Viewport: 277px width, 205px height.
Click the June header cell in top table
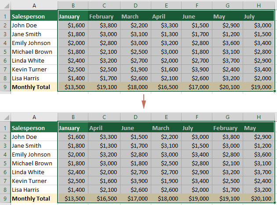pos(197,16)
